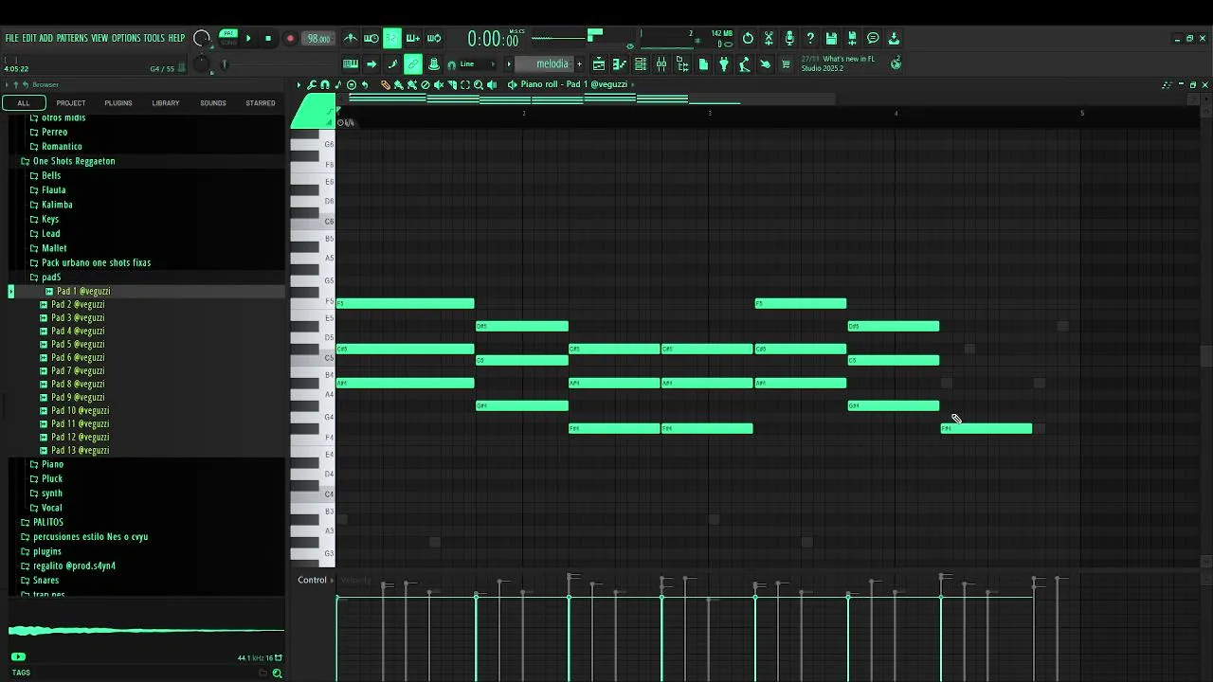
Task: Switch to the PLUGINS browser tab
Action: coord(118,102)
